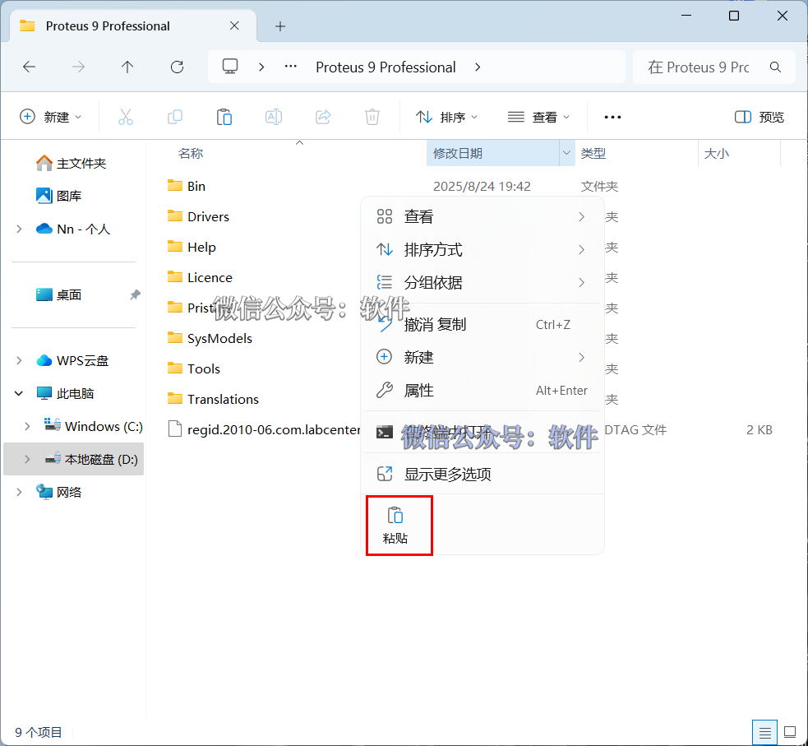Open the 排序 sort dropdown
Viewport: 808px width, 746px height.
click(447, 117)
